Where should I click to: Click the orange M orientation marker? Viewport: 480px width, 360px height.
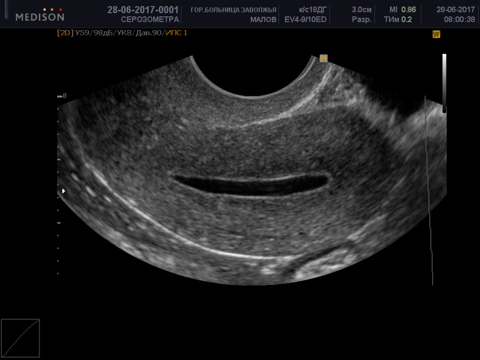[x=323, y=58]
